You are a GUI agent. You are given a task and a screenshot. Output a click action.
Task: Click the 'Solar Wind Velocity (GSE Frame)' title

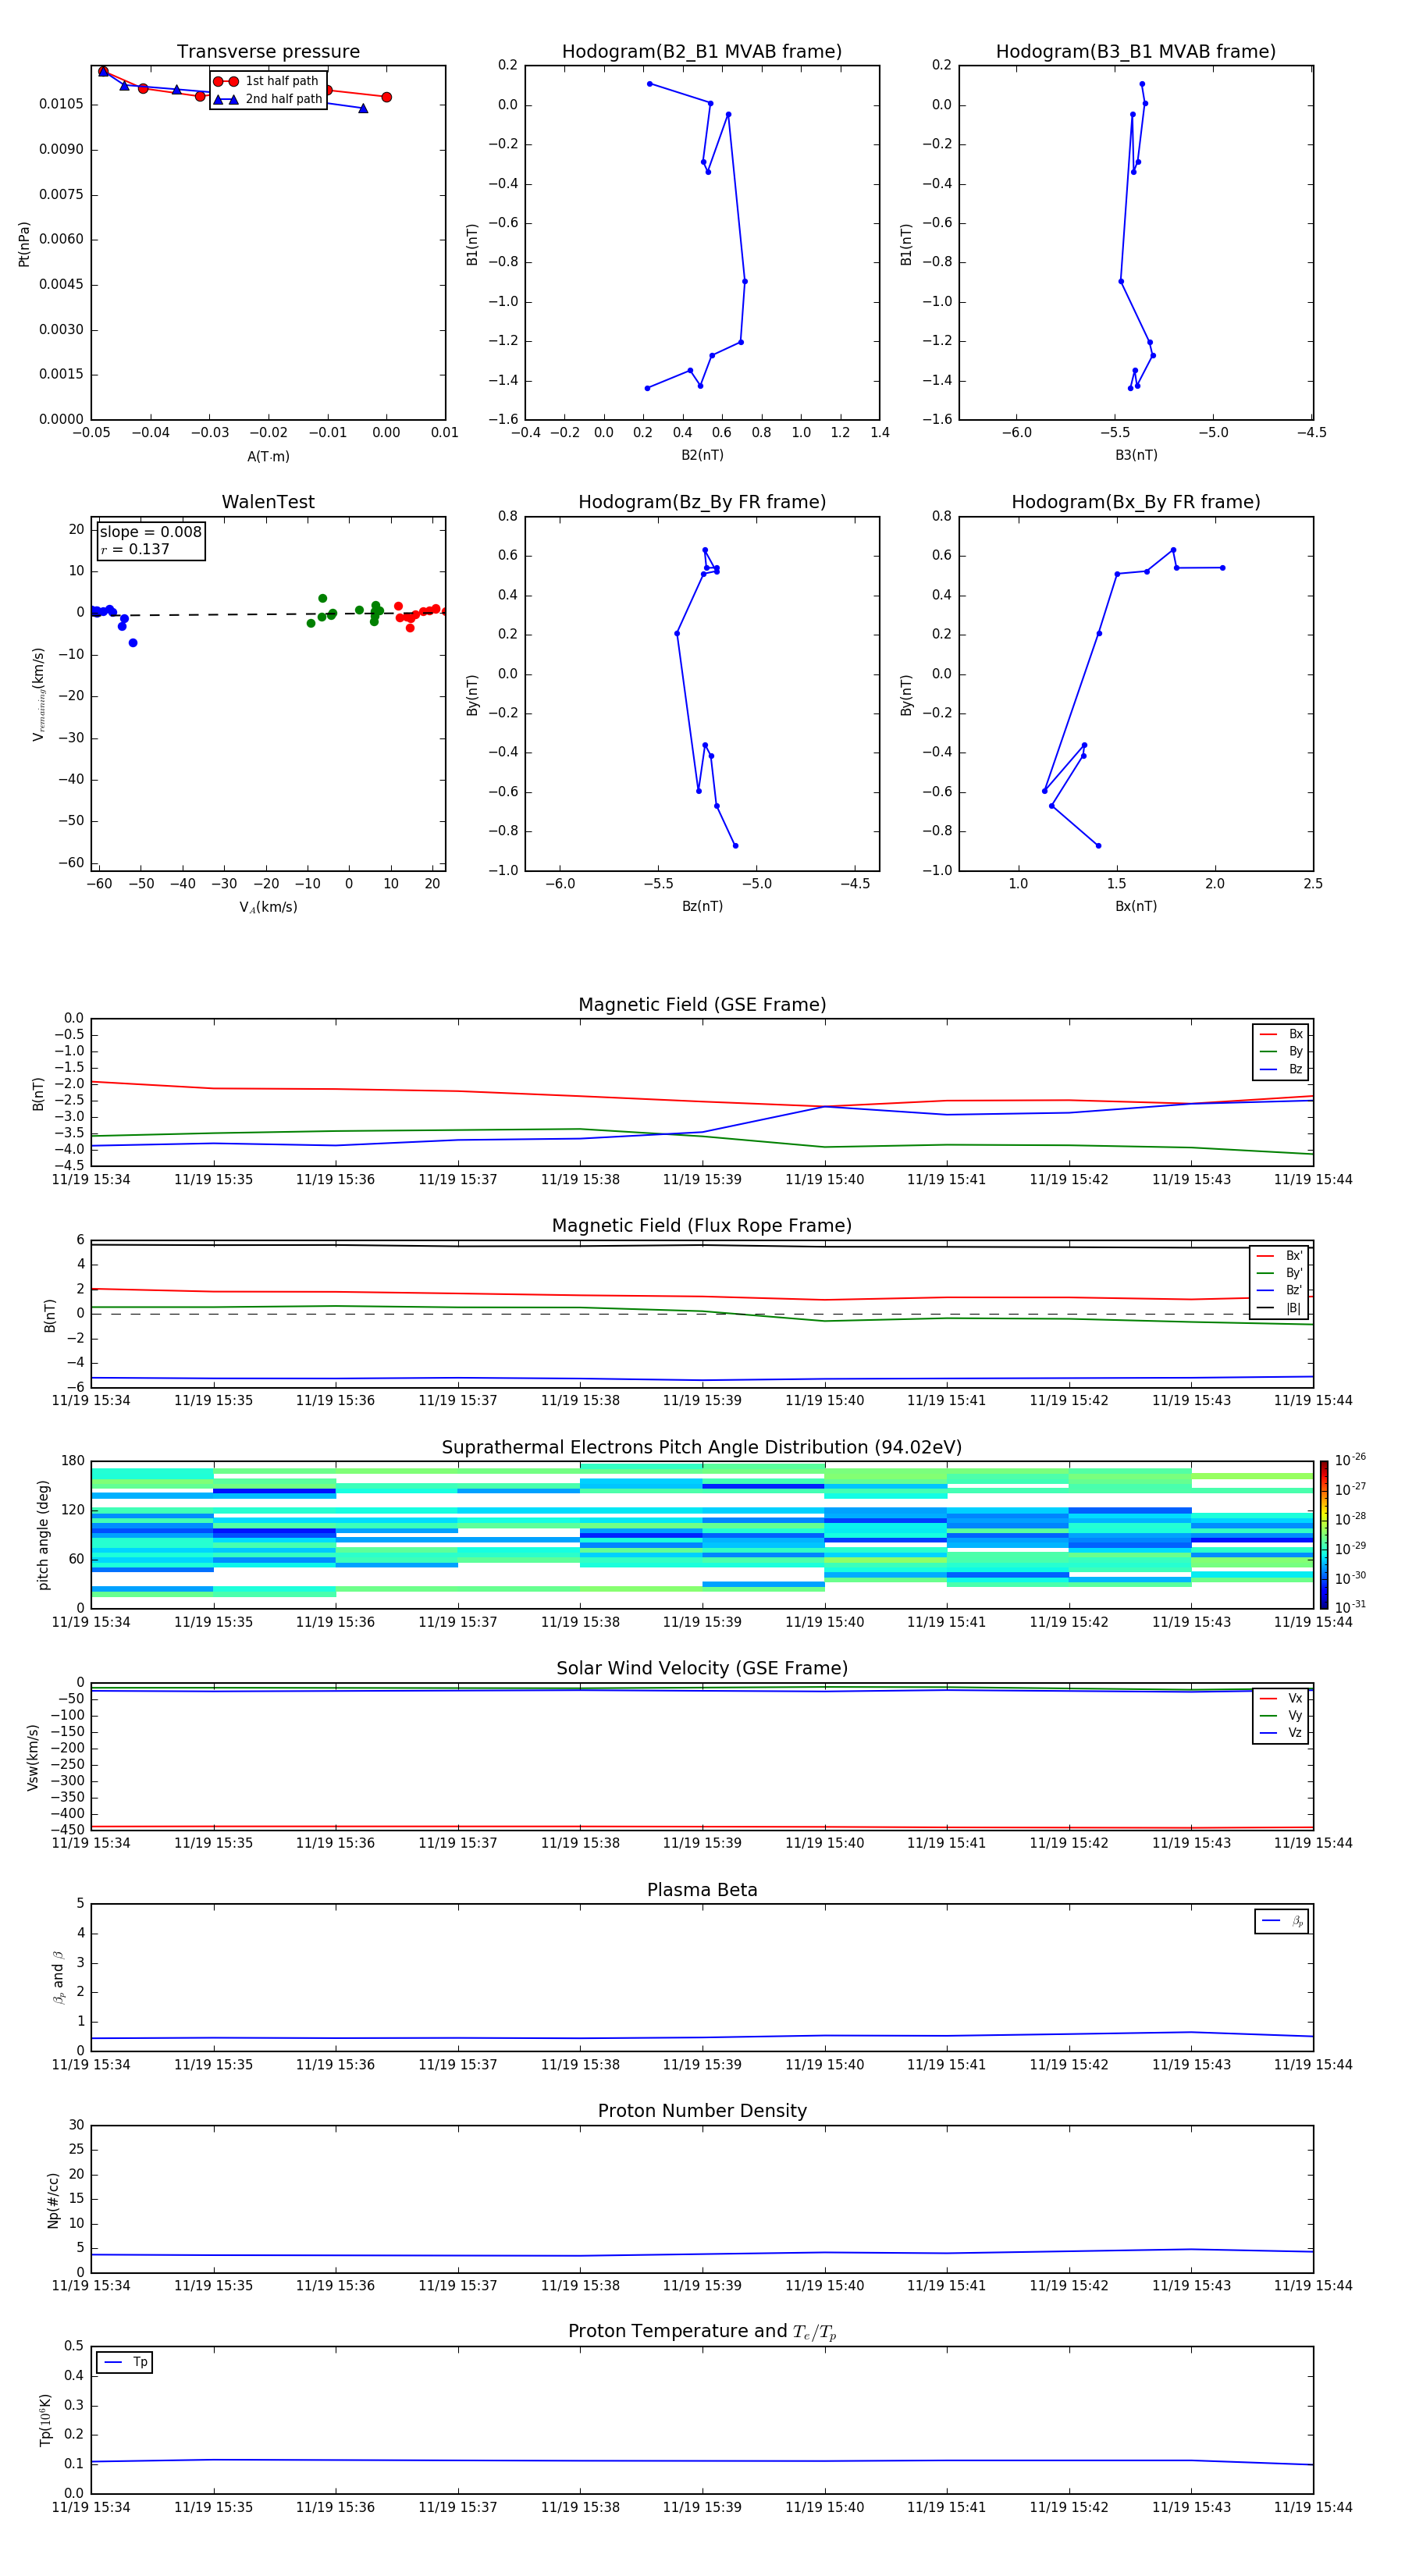tap(702, 1669)
